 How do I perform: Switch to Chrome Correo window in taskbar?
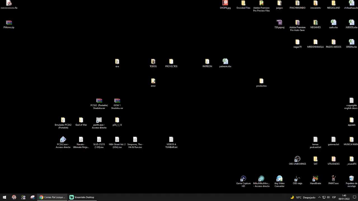[52, 197]
